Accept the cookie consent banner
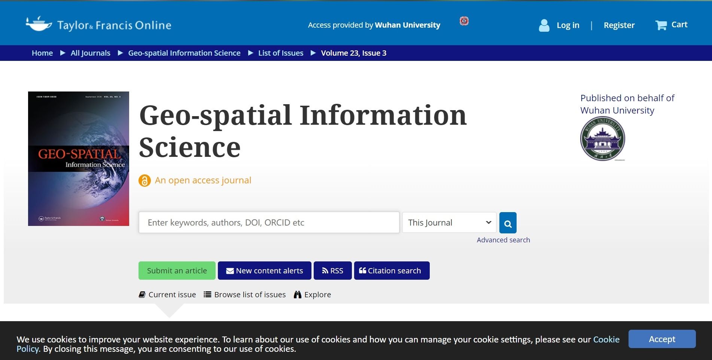 (x=661, y=339)
